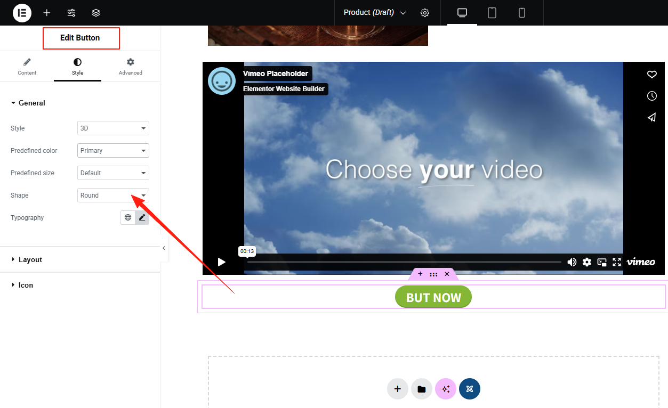Open the Shape dropdown set to Round
This screenshot has height=408, width=668.
(x=113, y=195)
